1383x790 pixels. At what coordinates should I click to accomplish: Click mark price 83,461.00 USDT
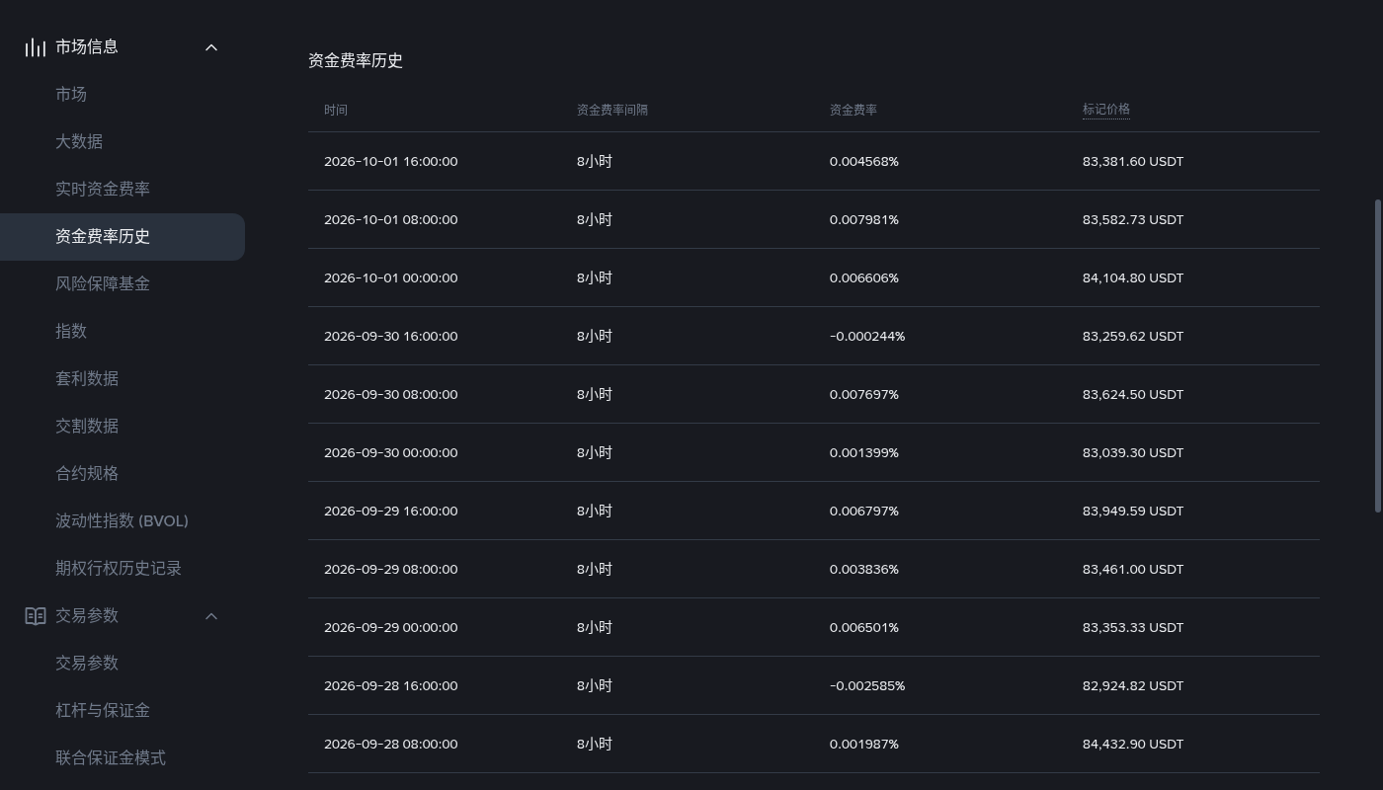pos(1133,570)
